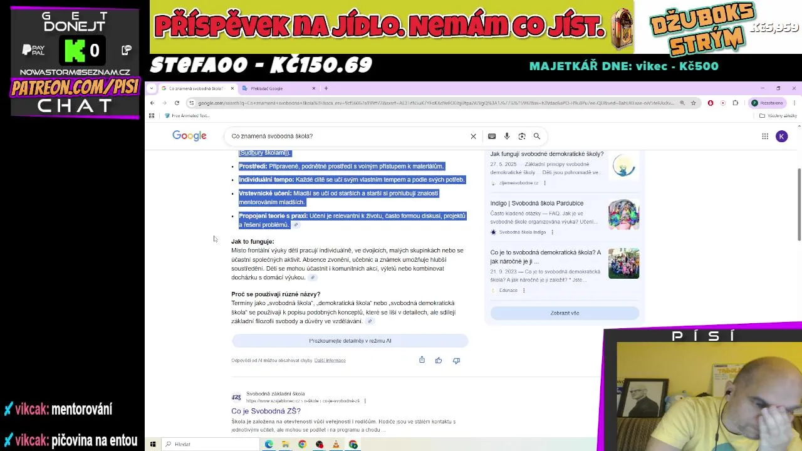Search by image with the Lens icon
The height and width of the screenshot is (451, 802).
[x=522, y=136]
